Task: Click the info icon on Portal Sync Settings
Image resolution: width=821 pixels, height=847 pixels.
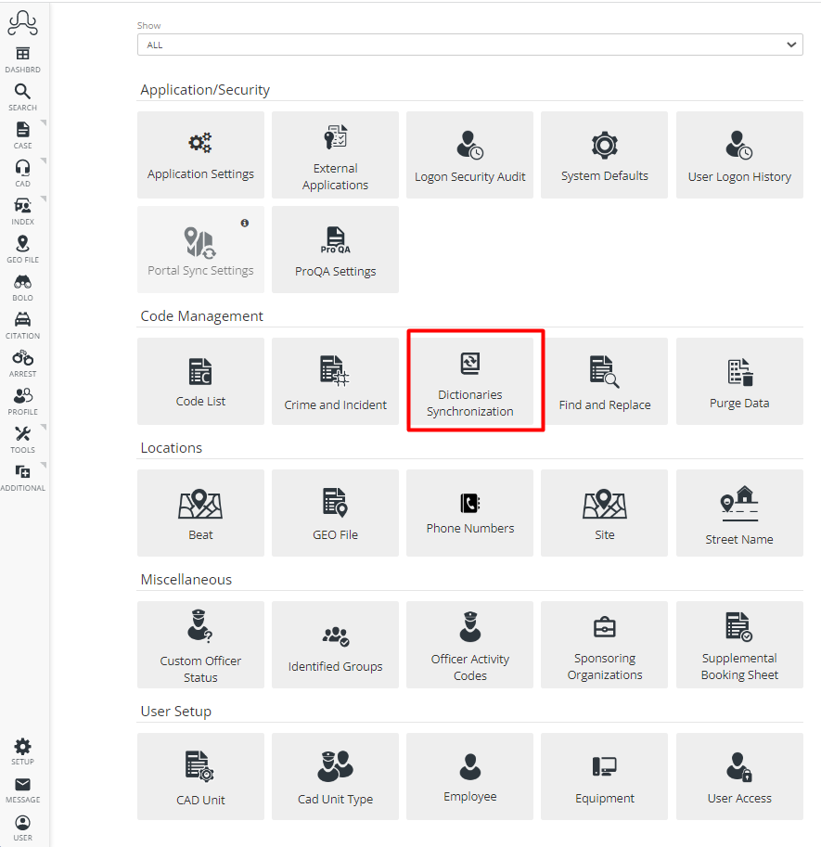Action: [x=244, y=223]
